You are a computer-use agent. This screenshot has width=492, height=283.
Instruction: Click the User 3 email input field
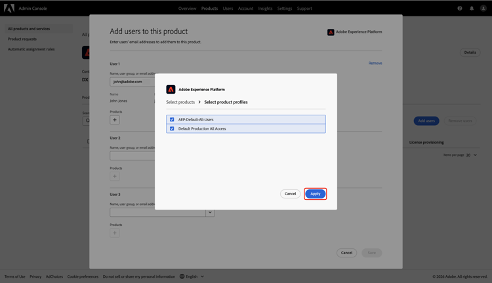point(157,212)
